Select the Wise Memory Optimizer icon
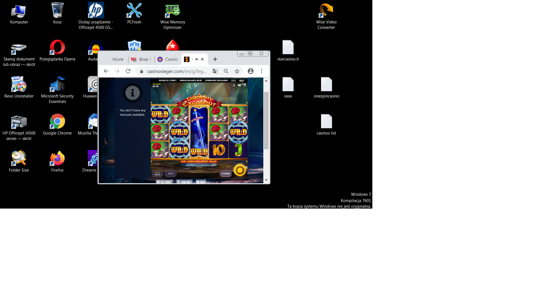Viewport: 534px width, 300px height. (x=173, y=16)
